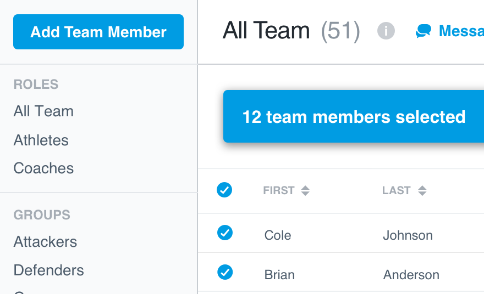The width and height of the screenshot is (484, 294).
Task: Click the 12 team members selected banner
Action: 354,116
